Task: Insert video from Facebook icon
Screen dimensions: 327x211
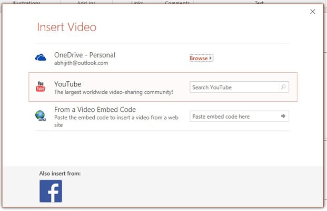Action: [51, 191]
